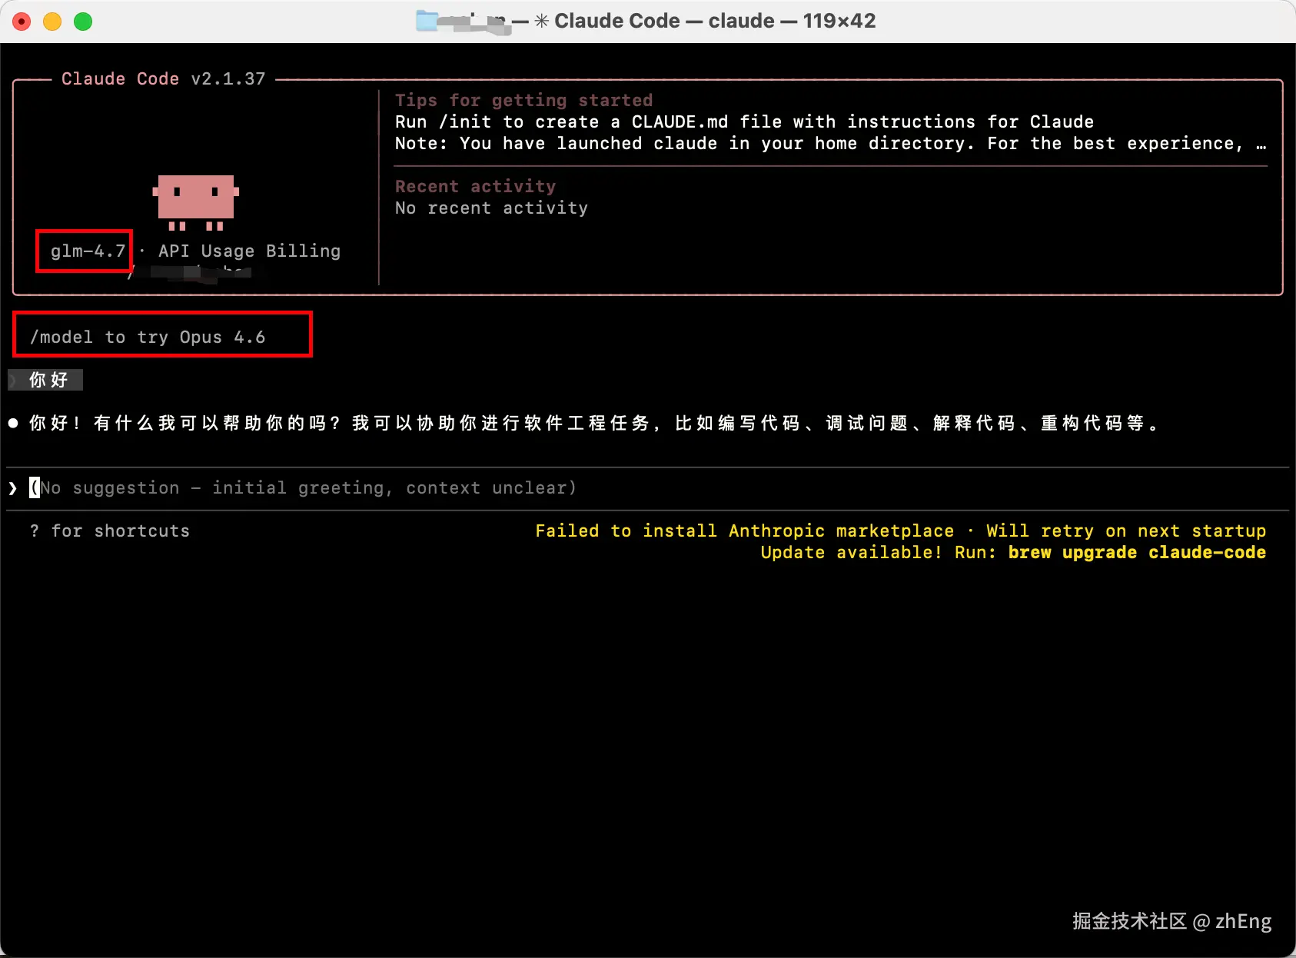
Task: Click the prompt chevron '❯' symbol
Action: [x=13, y=488]
